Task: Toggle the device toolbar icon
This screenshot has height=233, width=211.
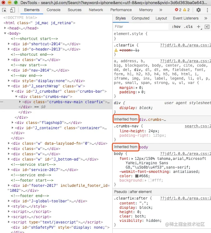Action: pyautogui.click(x=12, y=10)
